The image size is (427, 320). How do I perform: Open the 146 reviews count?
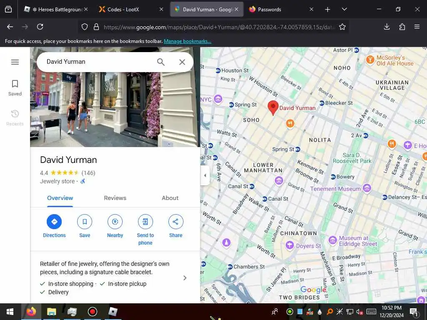pos(88,173)
